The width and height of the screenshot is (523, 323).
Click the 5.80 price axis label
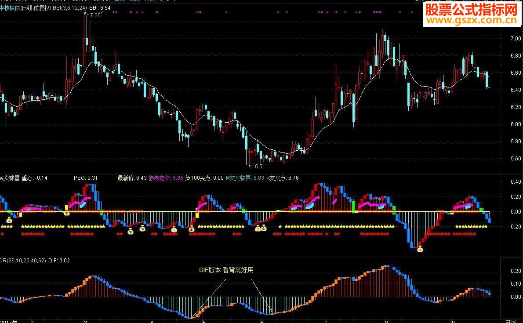[x=516, y=142]
